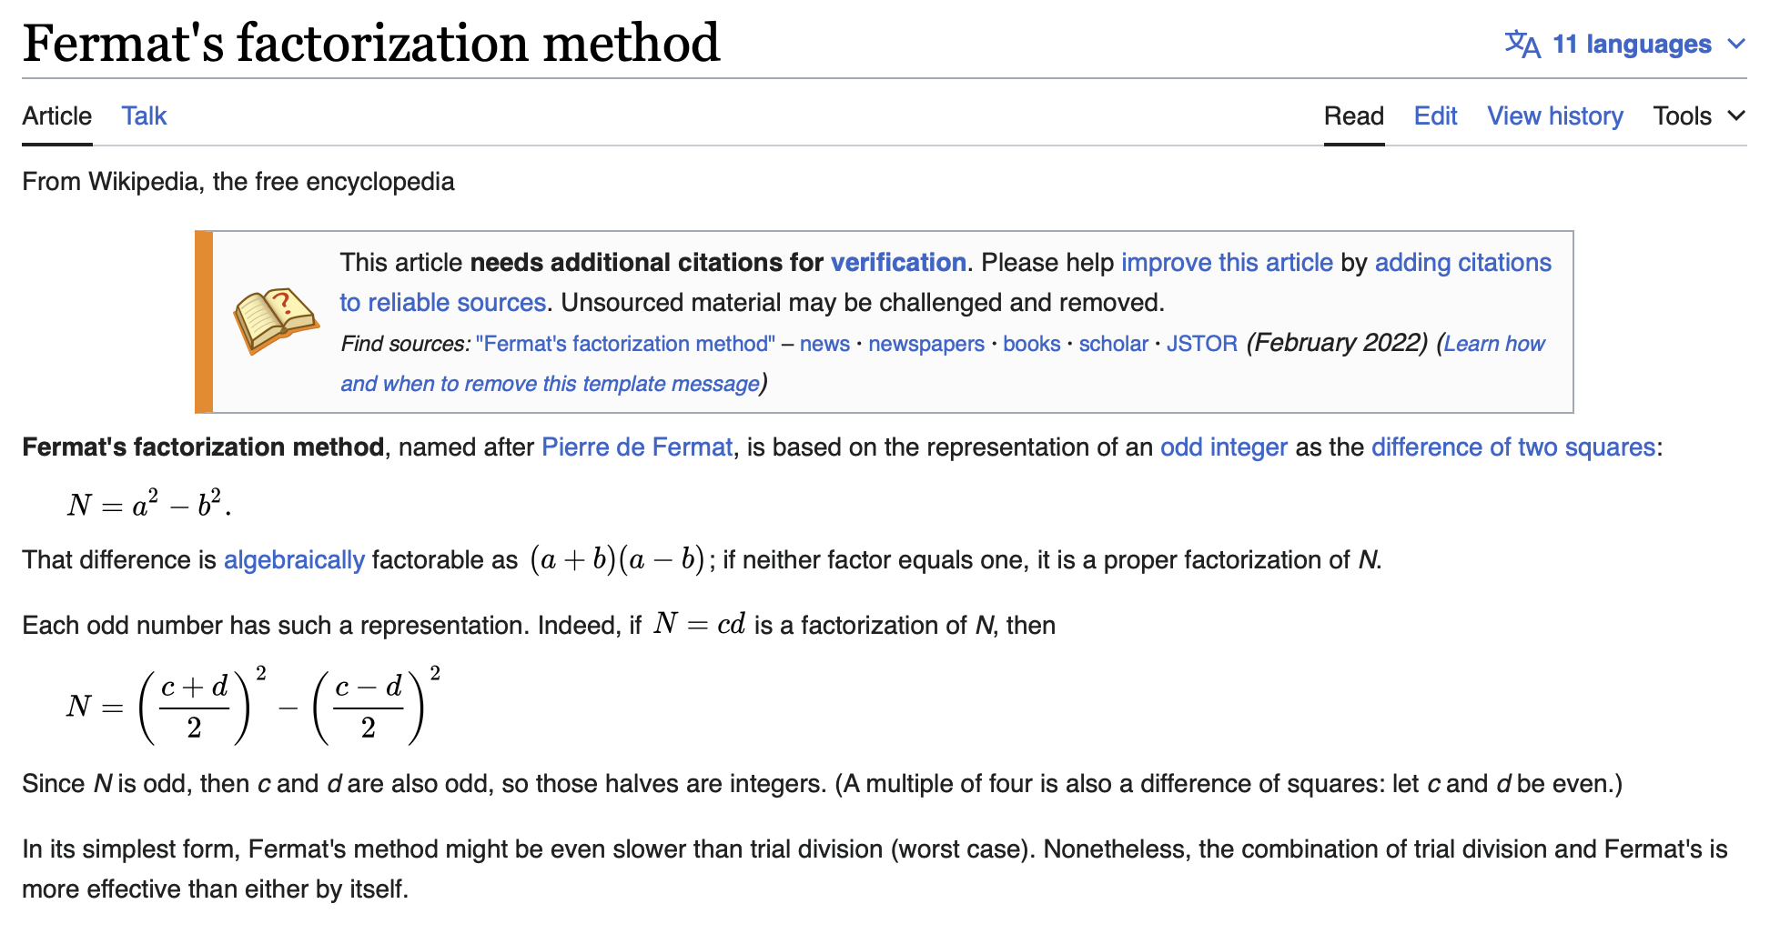Click the page title Fermat's factorization method

(371, 44)
